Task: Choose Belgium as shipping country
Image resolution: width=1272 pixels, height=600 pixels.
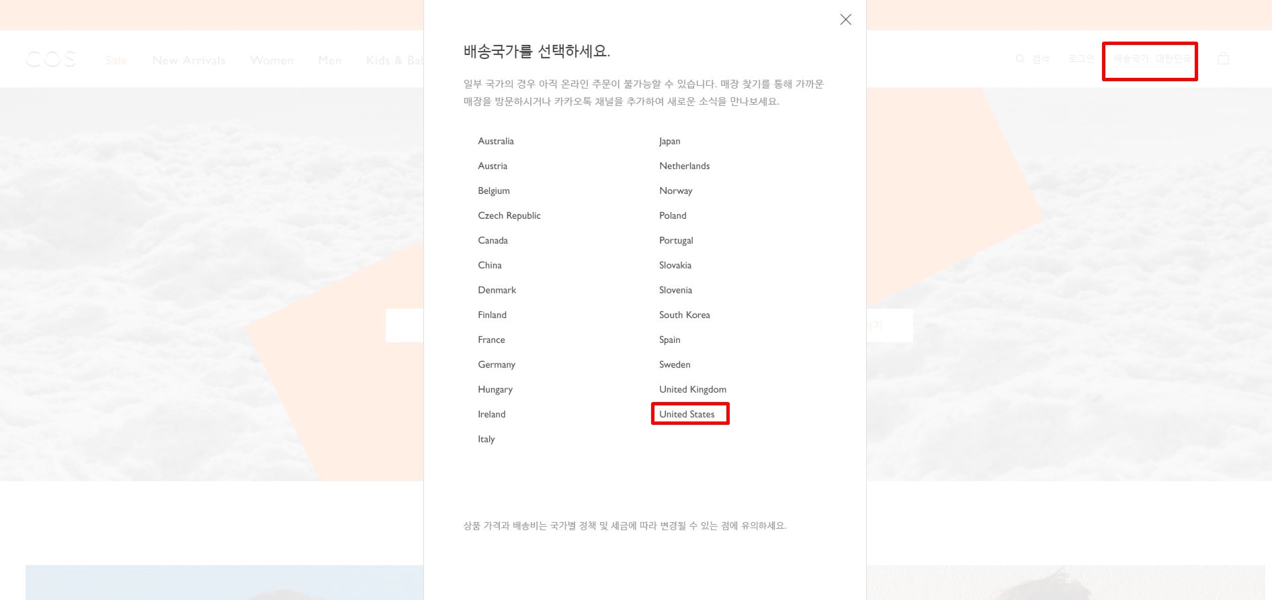Action: 494,191
